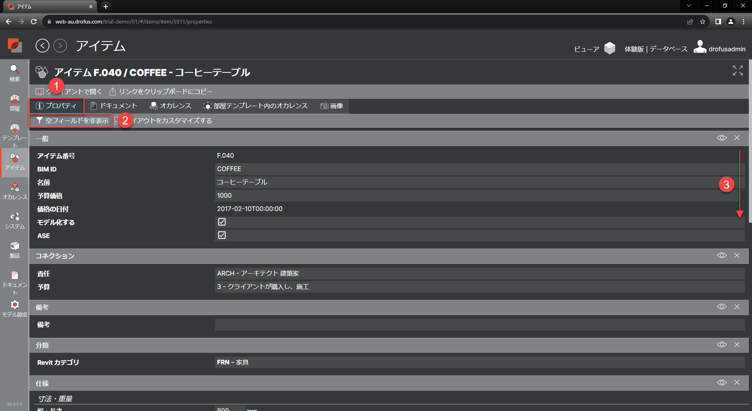
Task: Open the ビューア 3D cube icon
Action: point(609,49)
